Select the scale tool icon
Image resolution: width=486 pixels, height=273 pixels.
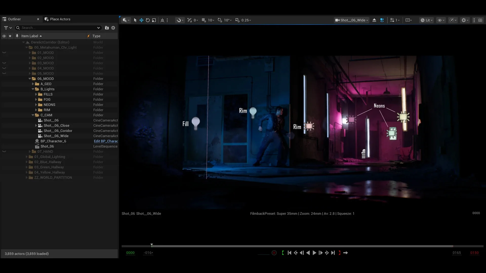click(x=154, y=20)
